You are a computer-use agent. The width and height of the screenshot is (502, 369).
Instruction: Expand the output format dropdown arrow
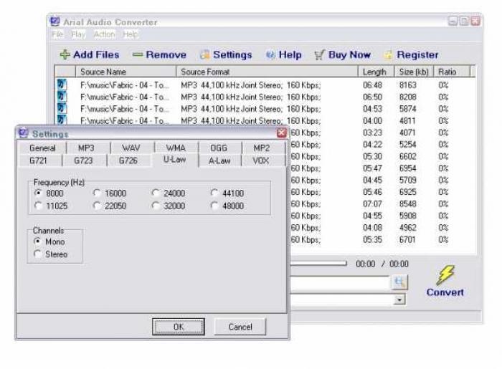pos(399,299)
